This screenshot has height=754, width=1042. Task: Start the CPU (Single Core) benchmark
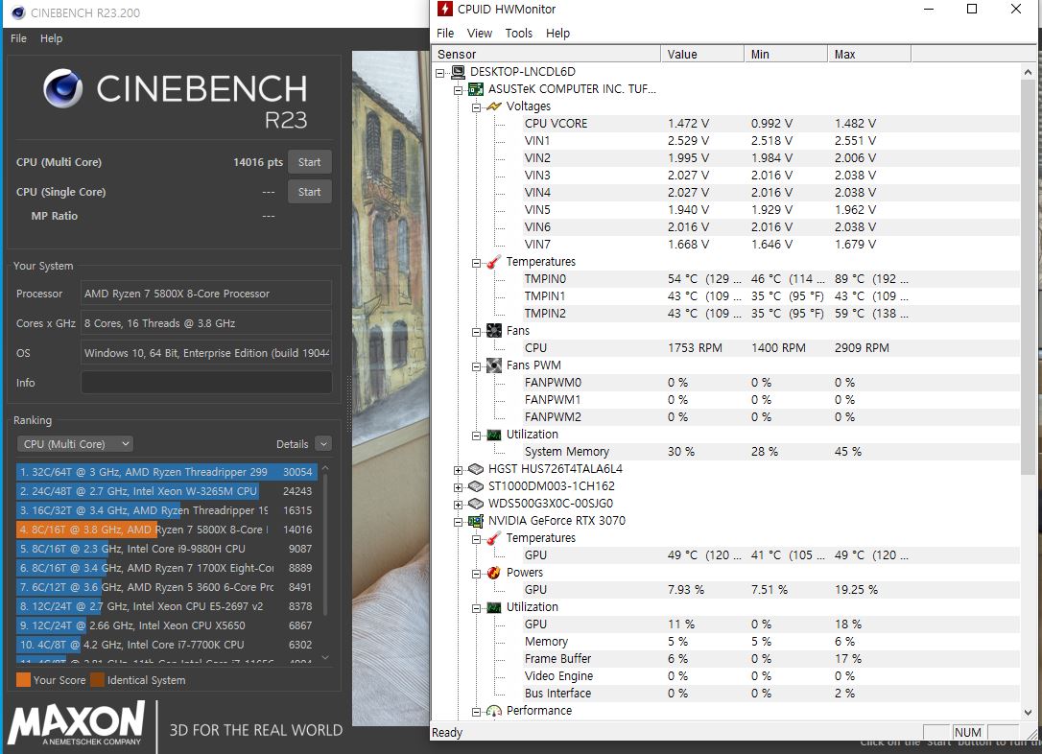point(310,192)
